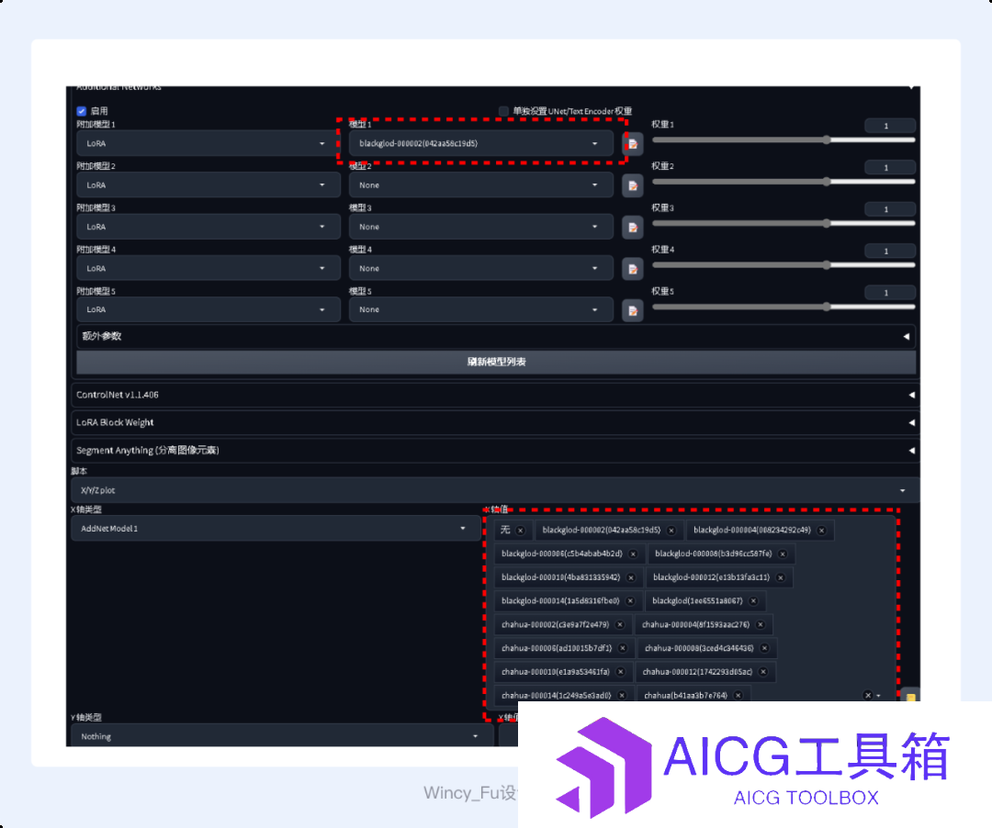Click the 权重 4 number field
Viewport: 992px width, 828px height.
(x=890, y=251)
